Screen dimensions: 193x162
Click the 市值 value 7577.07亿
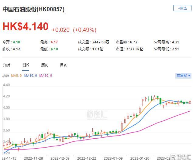(x=135, y=49)
